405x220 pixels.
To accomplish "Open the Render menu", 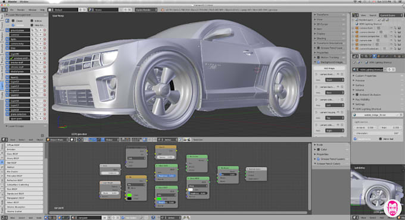I will pyautogui.click(x=21, y=10).
